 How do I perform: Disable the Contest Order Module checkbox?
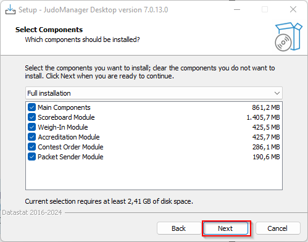[x=31, y=147]
